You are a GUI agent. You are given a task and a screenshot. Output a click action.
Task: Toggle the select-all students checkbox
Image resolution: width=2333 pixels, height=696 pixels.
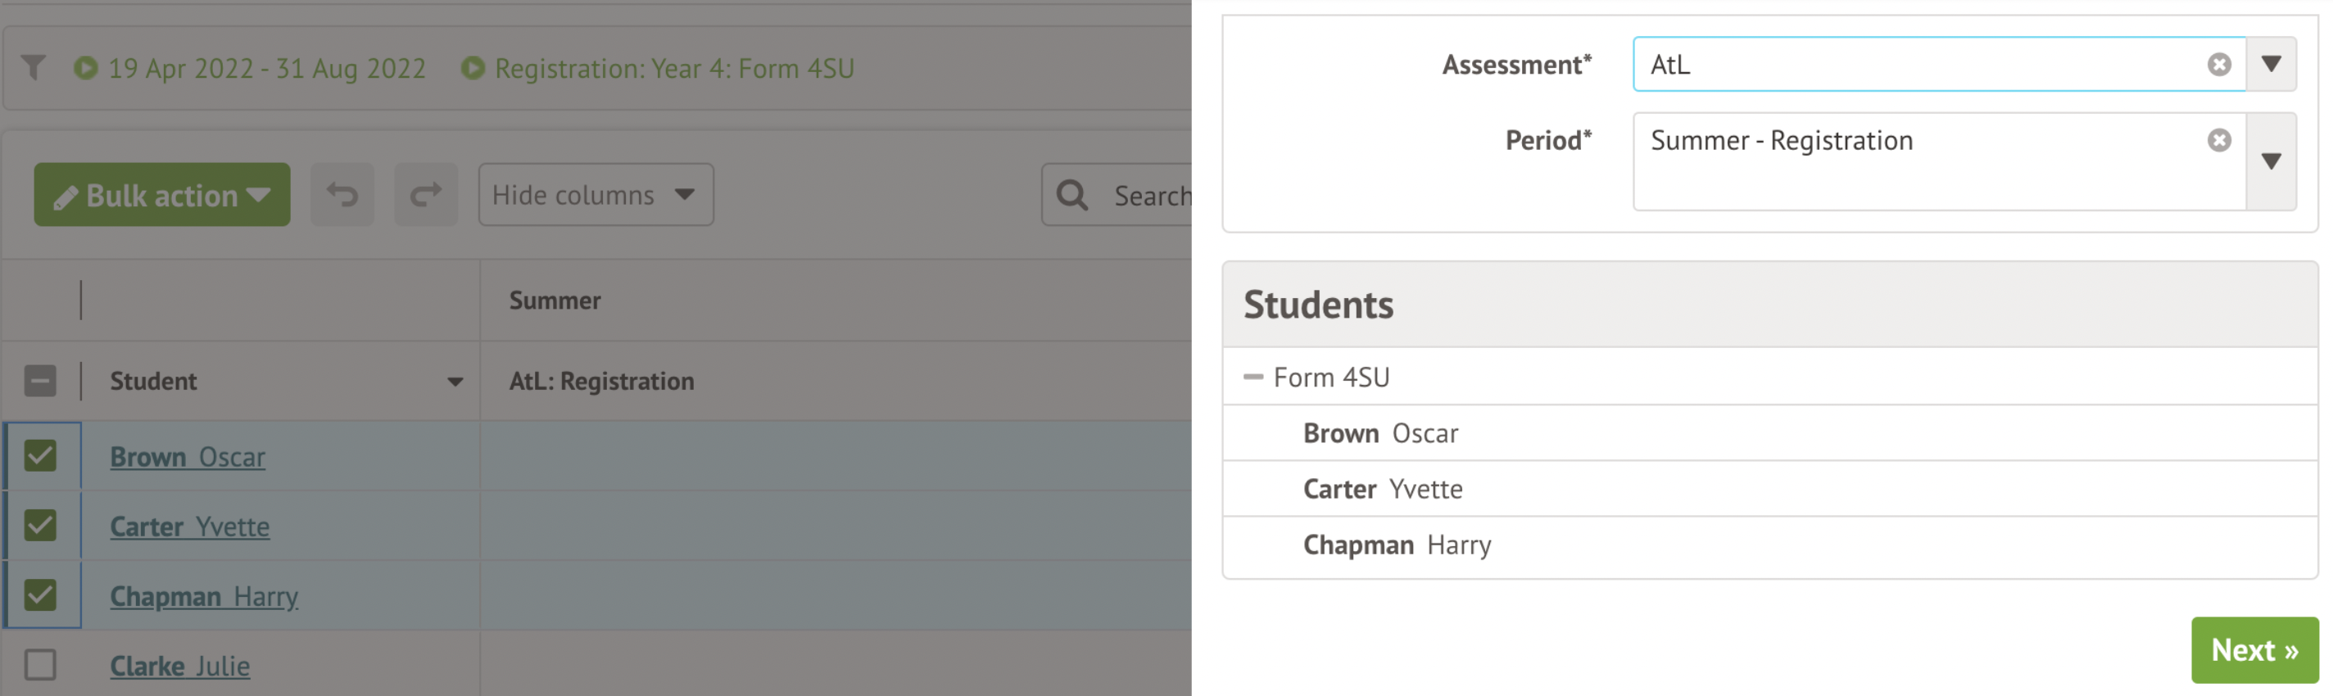[41, 381]
